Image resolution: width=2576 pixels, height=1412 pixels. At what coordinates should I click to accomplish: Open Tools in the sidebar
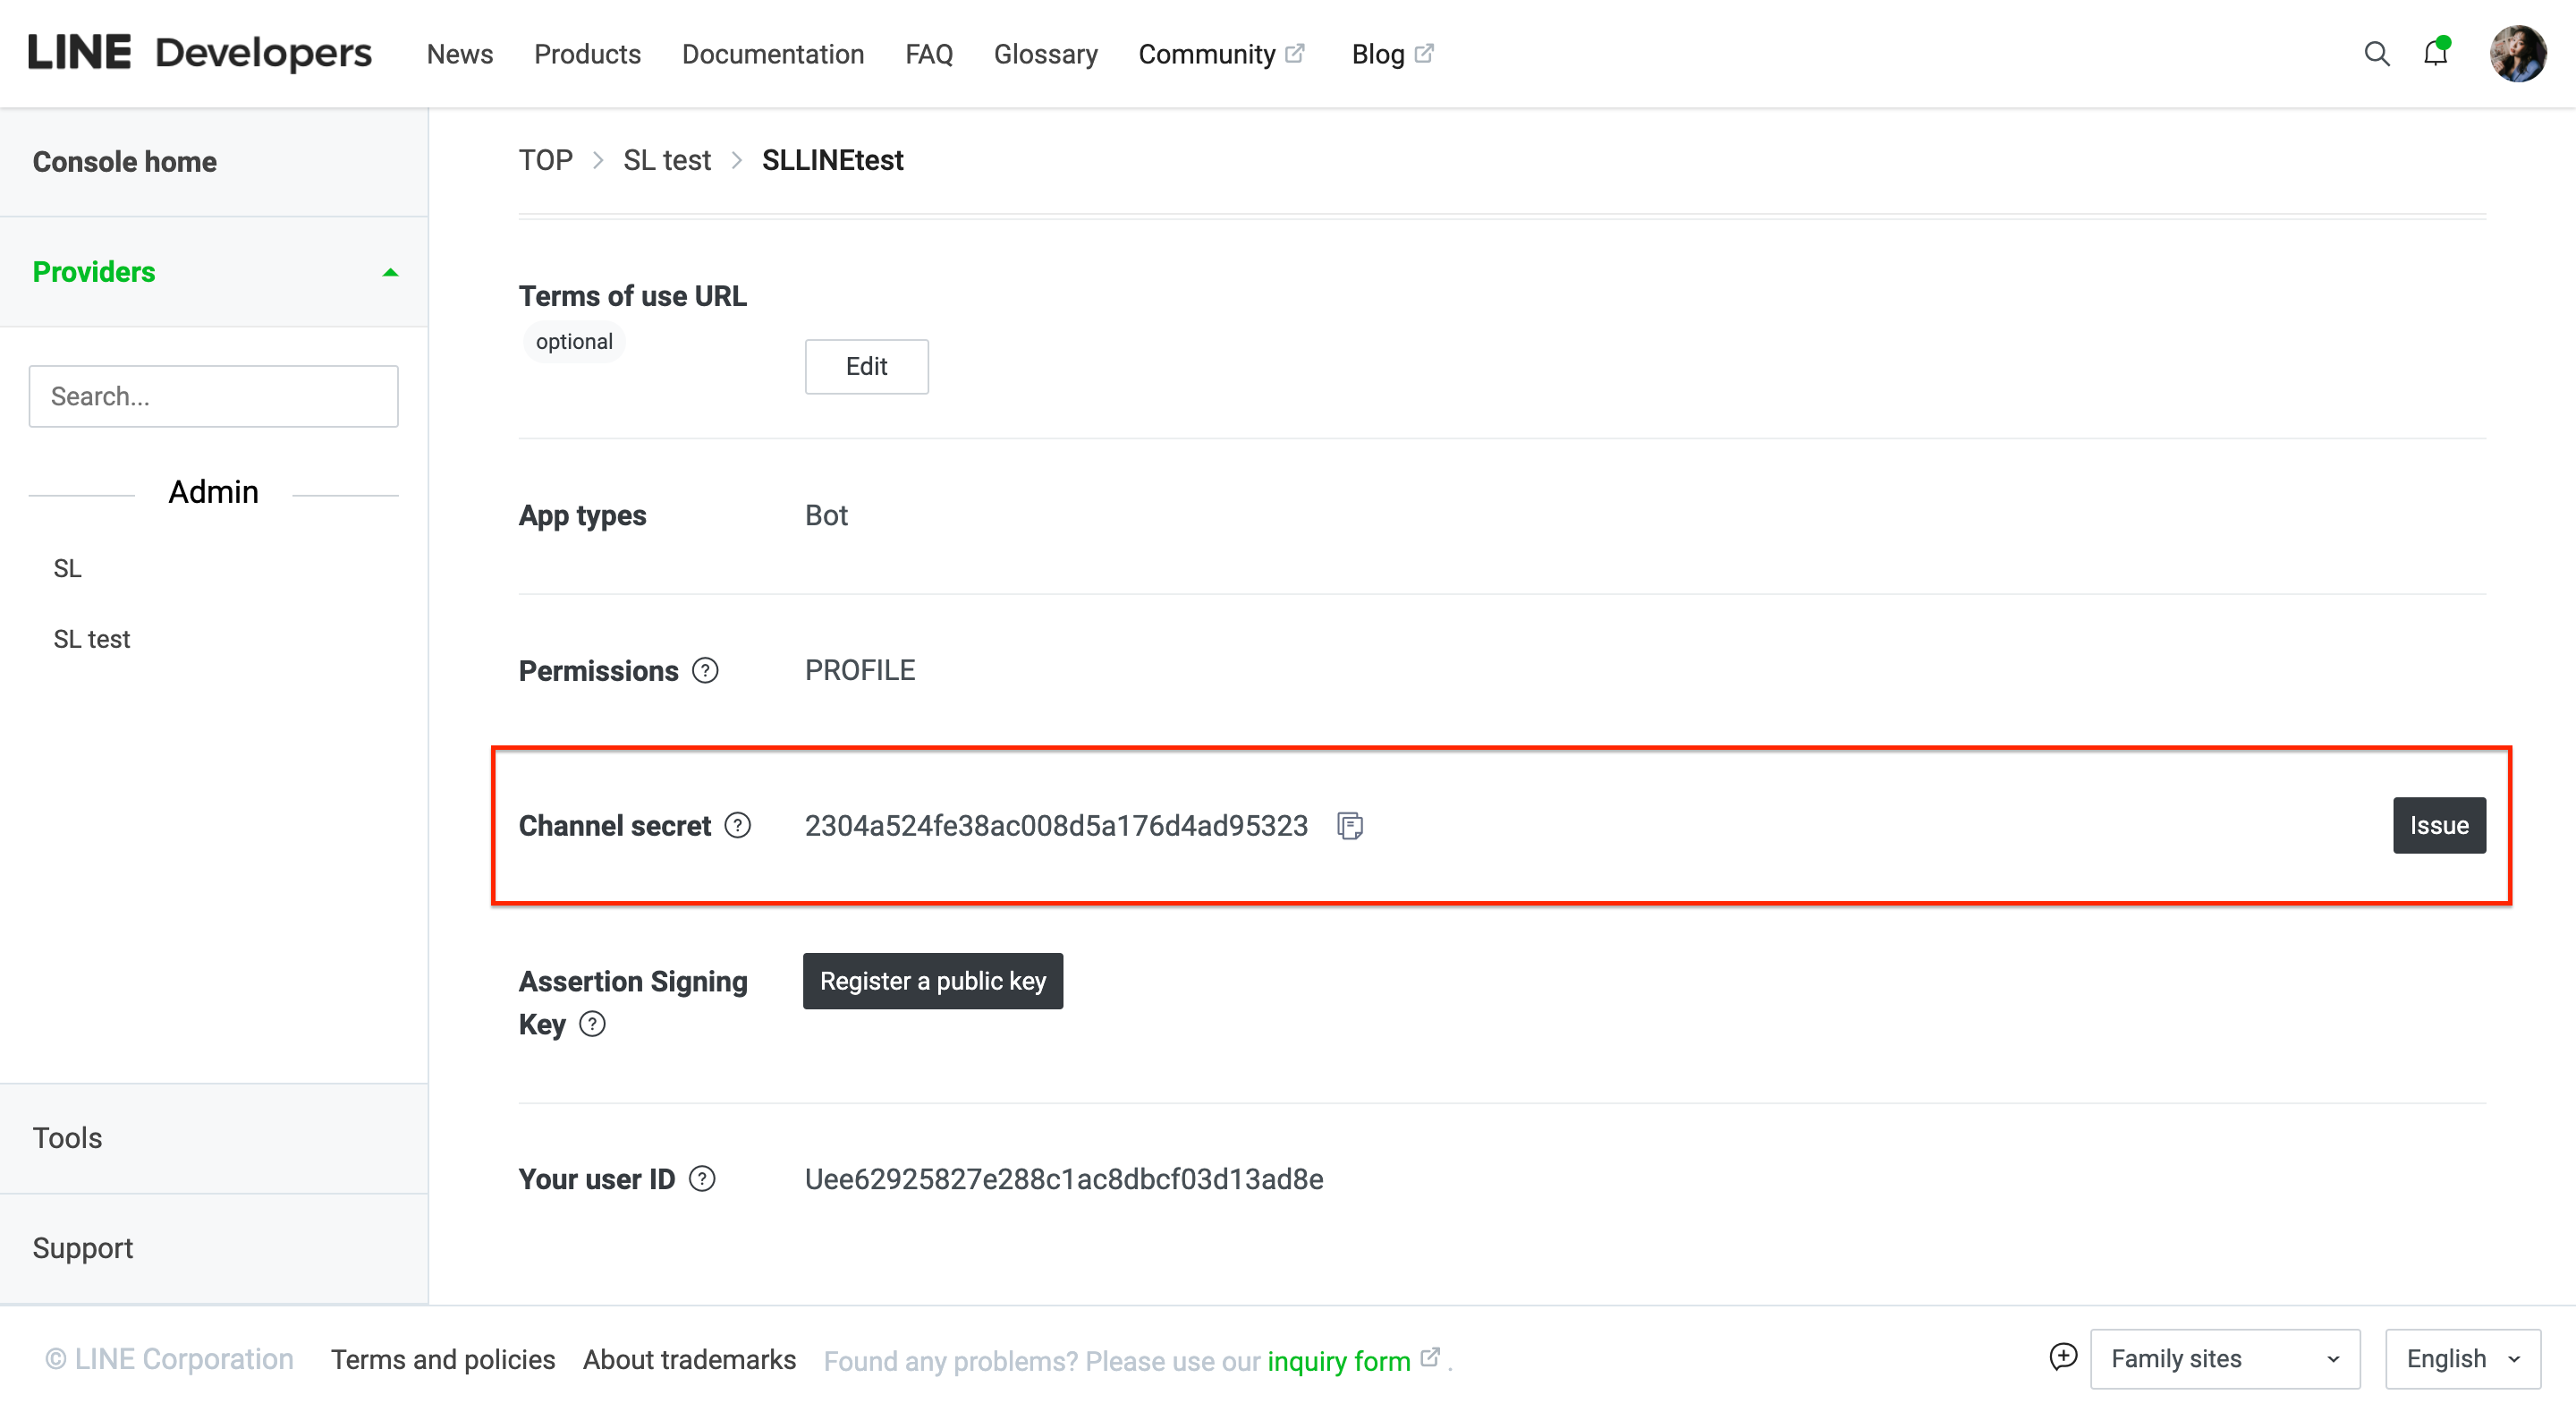point(67,1138)
